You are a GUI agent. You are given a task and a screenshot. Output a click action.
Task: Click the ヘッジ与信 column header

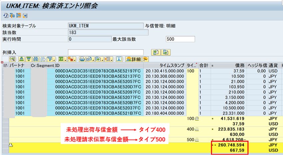click(x=257, y=65)
